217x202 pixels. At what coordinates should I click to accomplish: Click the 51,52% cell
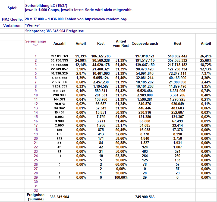tap(121, 95)
